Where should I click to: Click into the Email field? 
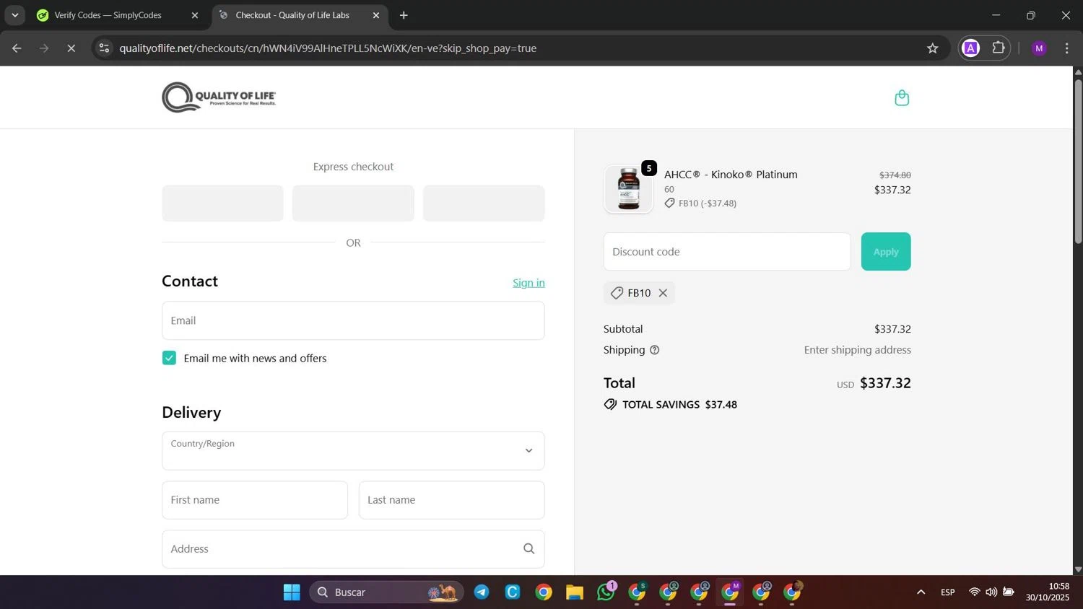point(353,320)
